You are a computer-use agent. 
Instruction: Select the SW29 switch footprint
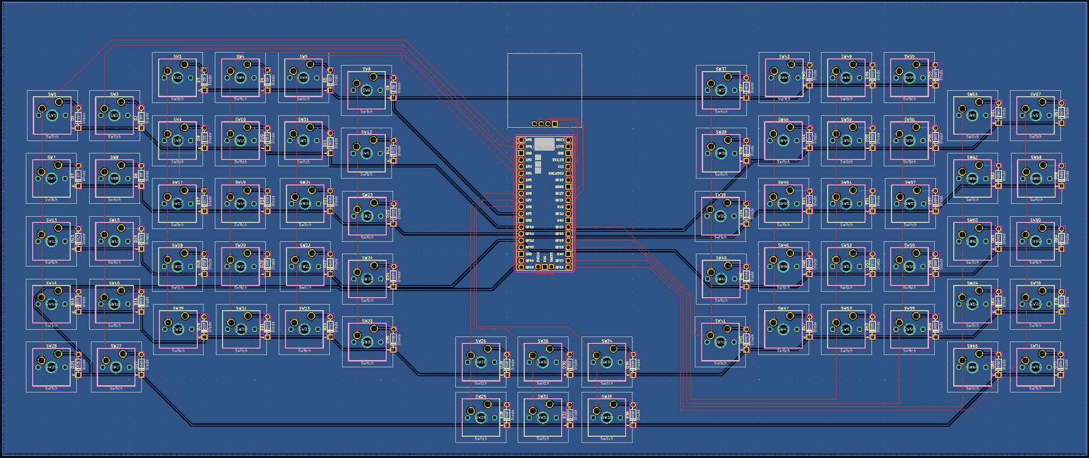[x=178, y=329]
